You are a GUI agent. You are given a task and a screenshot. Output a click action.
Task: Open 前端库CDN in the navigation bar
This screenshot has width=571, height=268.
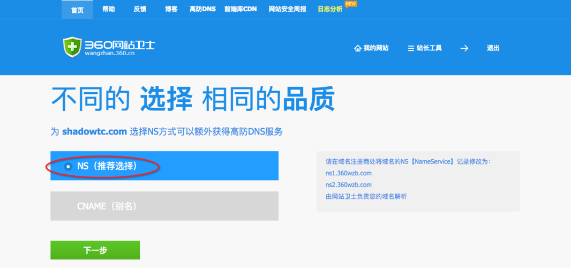[x=241, y=10]
